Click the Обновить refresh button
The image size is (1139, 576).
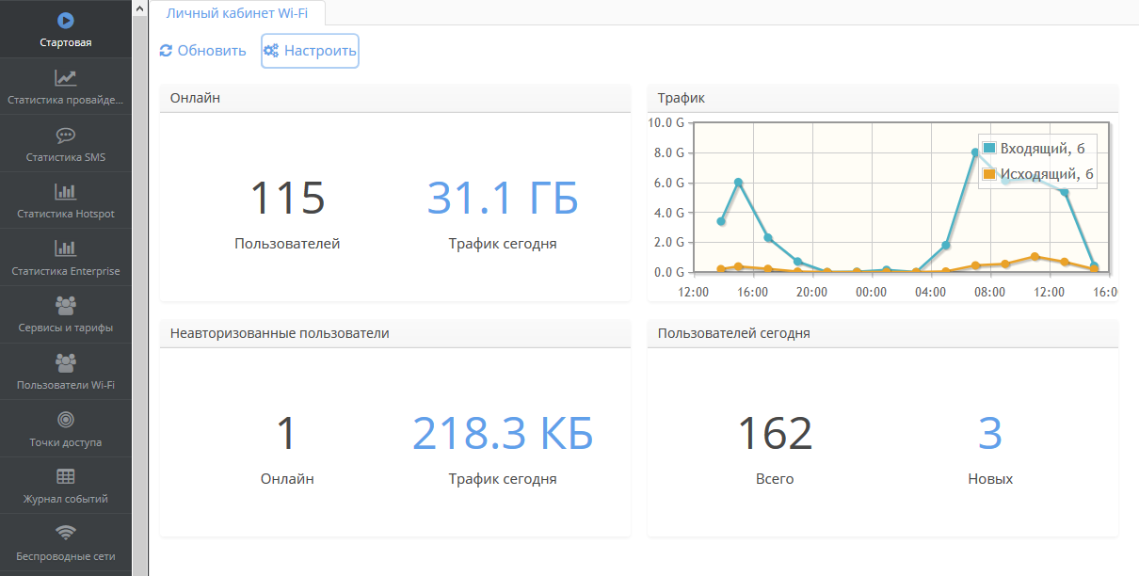point(203,51)
